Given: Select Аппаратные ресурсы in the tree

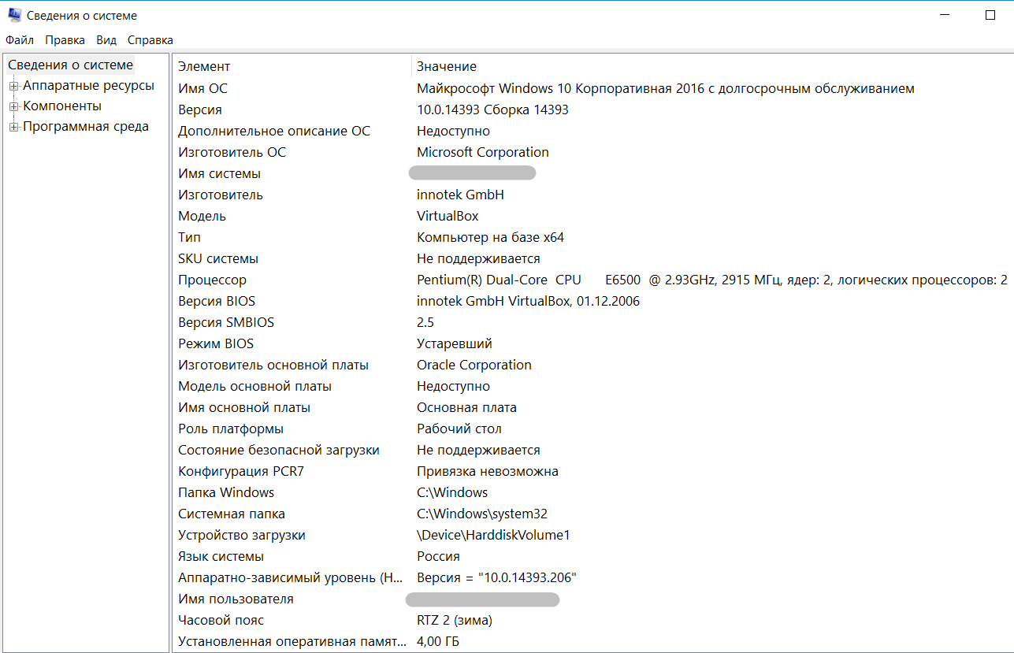Looking at the screenshot, I should (x=88, y=86).
